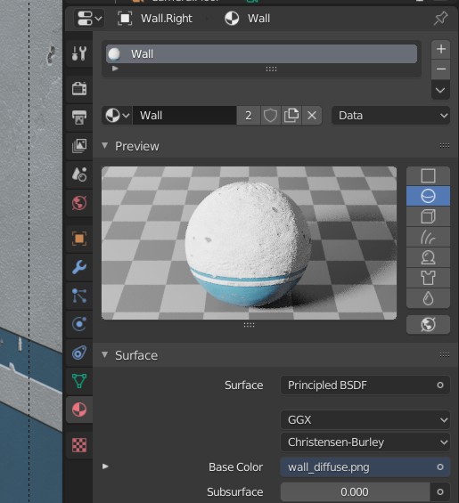
Task: Expand the material slot list arrow
Action: [x=115, y=69]
